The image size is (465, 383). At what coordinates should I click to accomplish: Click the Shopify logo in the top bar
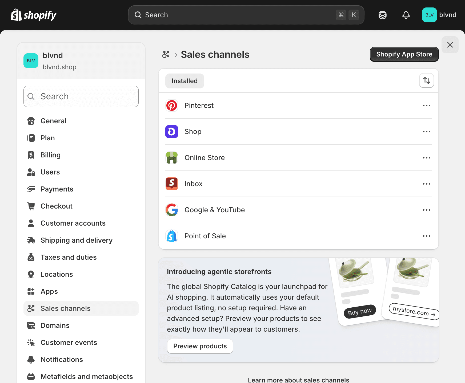point(34,15)
